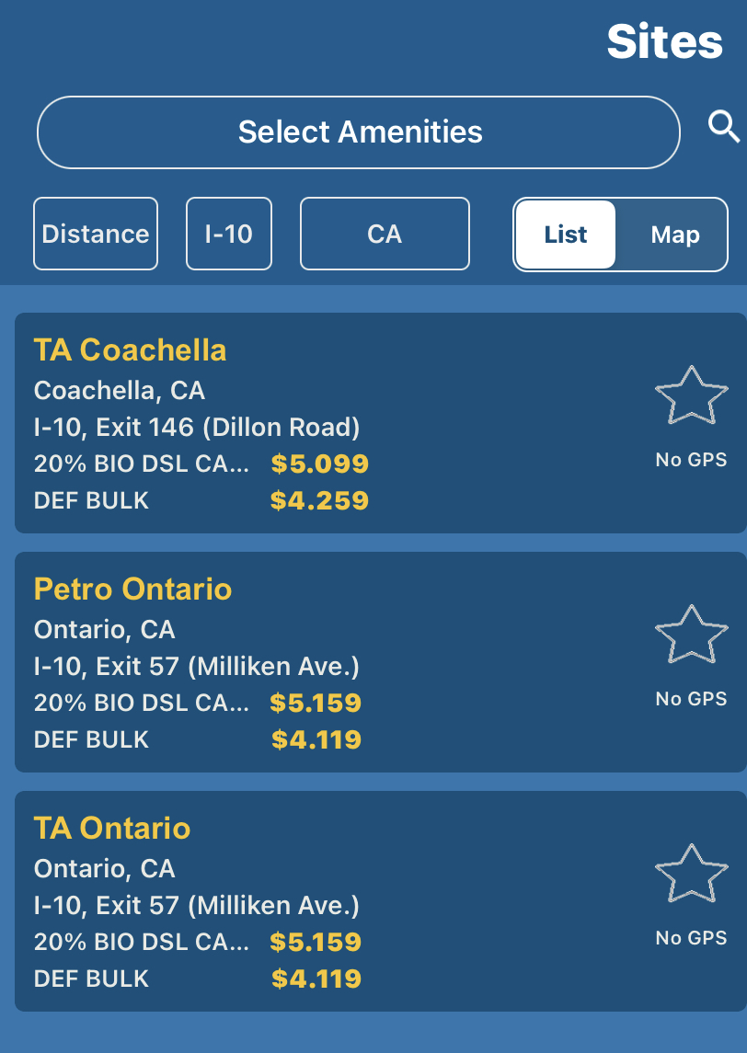Favorite Petro Ontario with the star icon
This screenshot has height=1053, width=747.
(691, 634)
